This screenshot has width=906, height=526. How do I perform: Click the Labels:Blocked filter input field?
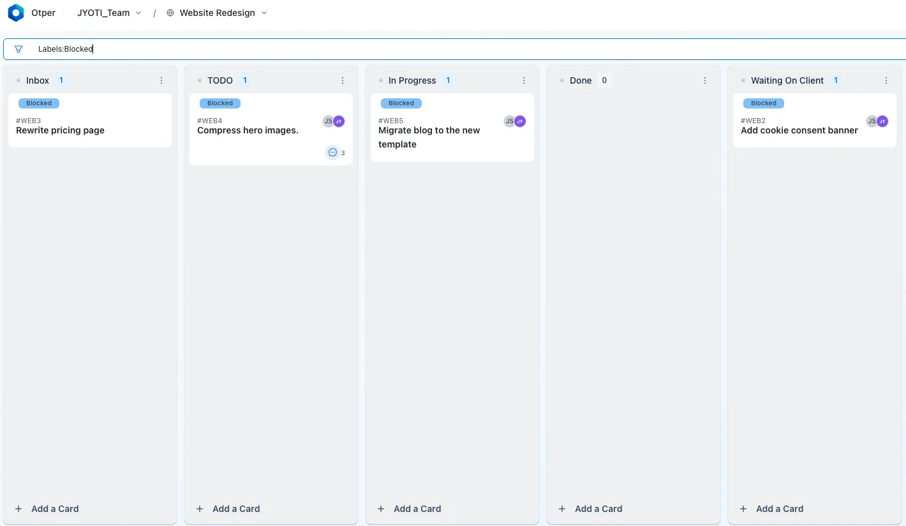tap(454, 49)
